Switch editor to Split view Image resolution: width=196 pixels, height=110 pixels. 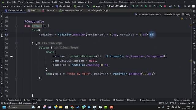(177, 14)
